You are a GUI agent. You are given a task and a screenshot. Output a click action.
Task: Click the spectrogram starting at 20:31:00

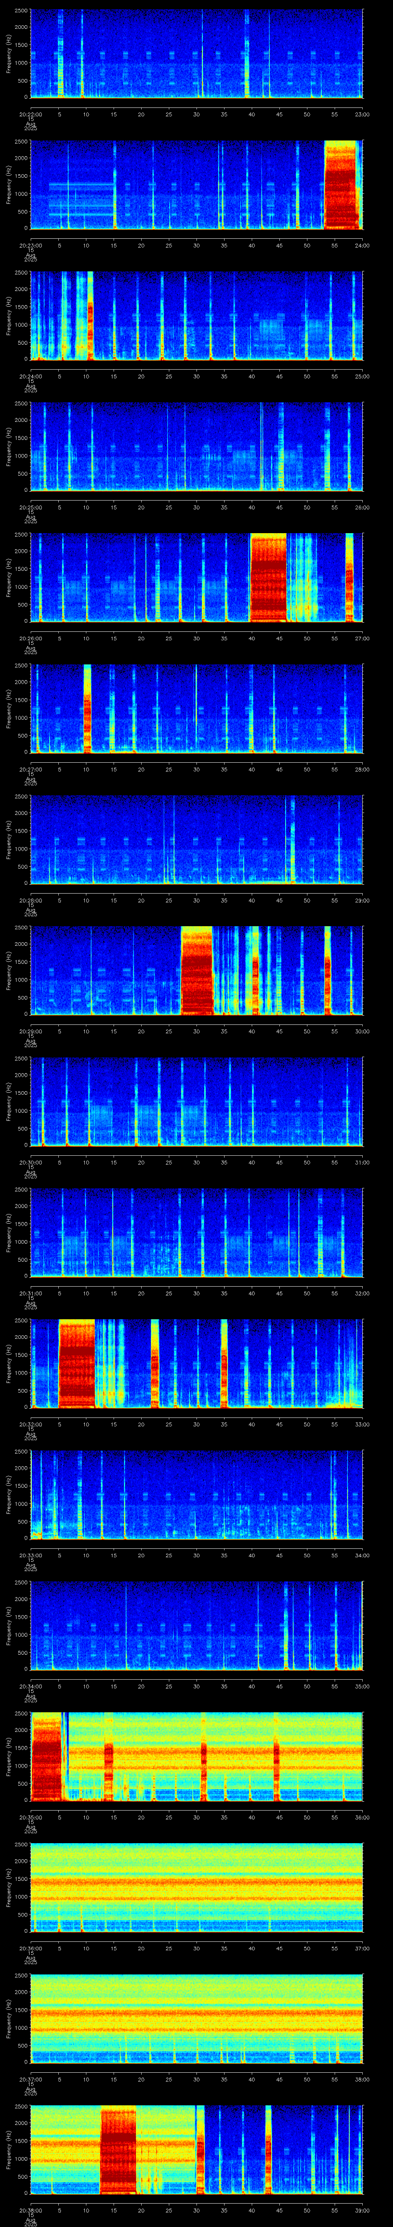(x=196, y=1232)
